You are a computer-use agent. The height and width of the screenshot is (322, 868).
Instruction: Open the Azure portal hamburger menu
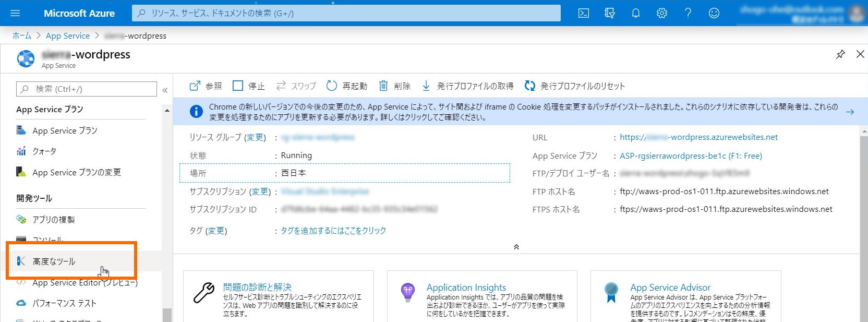coord(15,13)
